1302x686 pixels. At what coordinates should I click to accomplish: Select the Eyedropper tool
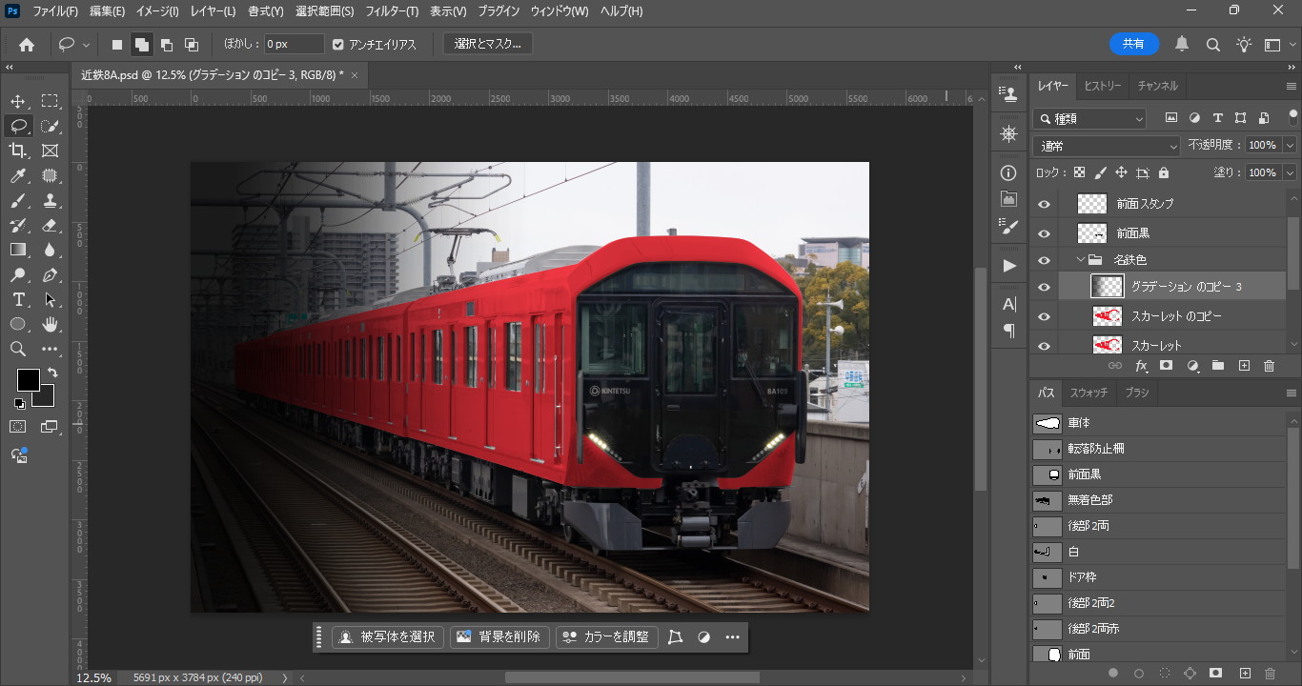(x=18, y=175)
